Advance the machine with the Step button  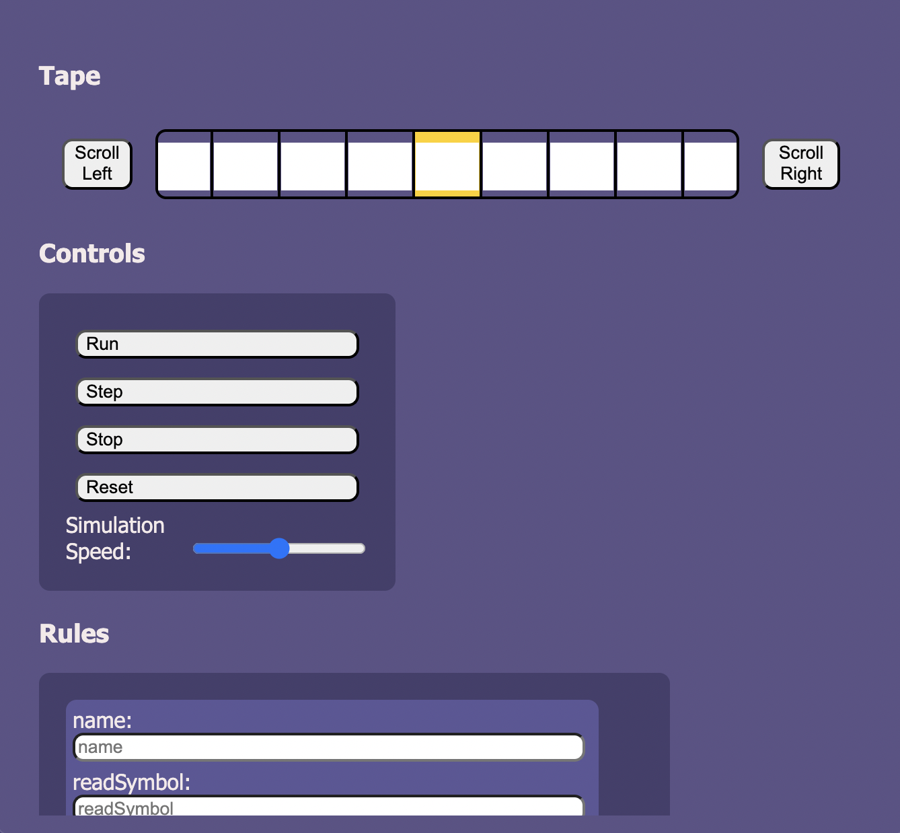click(217, 392)
